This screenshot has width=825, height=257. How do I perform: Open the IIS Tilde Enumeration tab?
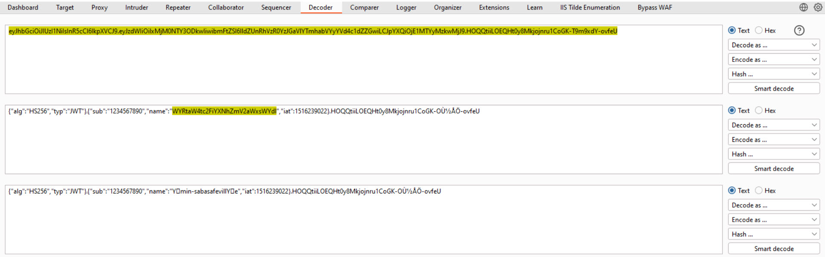pyautogui.click(x=590, y=7)
